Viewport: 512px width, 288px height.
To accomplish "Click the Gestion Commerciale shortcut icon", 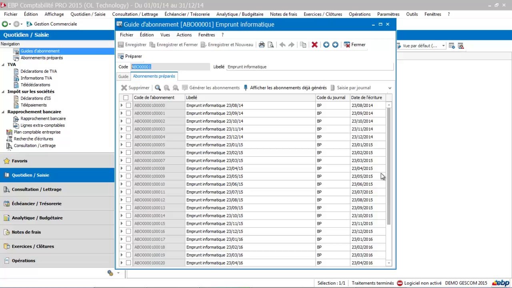I will pyautogui.click(x=29, y=24).
